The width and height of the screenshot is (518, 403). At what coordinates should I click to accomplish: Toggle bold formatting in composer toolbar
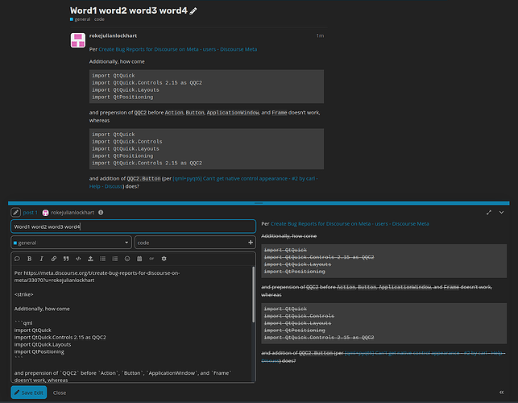pos(29,259)
